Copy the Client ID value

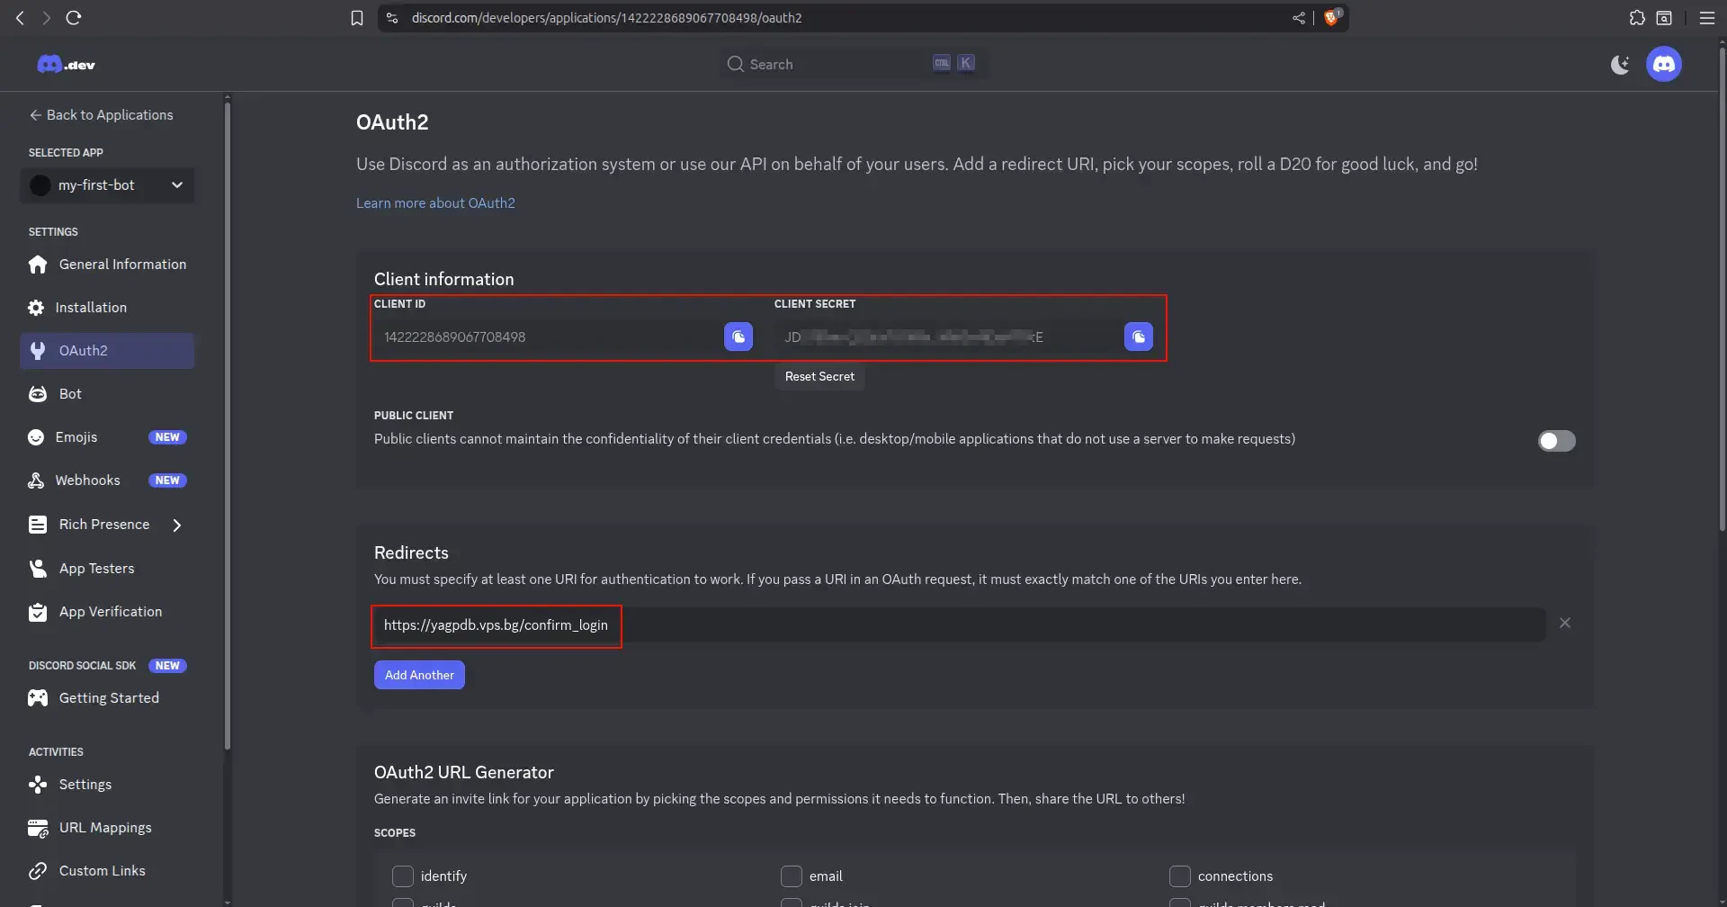[x=738, y=337]
